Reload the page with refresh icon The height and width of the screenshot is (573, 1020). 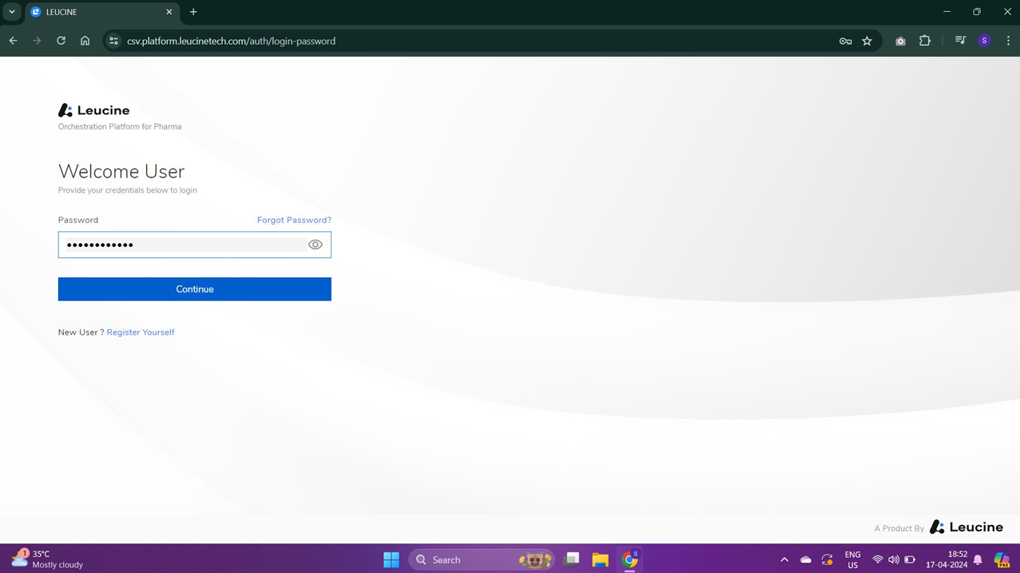61,41
